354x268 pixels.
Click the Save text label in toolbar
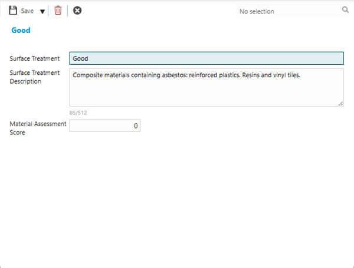27,11
